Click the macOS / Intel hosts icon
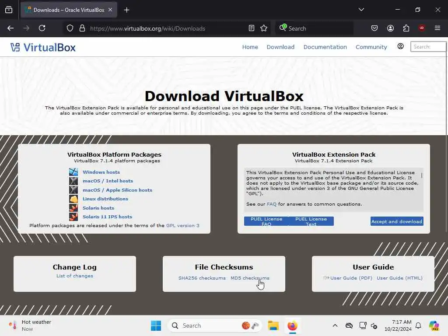This screenshot has width=448, height=336. [x=73, y=181]
